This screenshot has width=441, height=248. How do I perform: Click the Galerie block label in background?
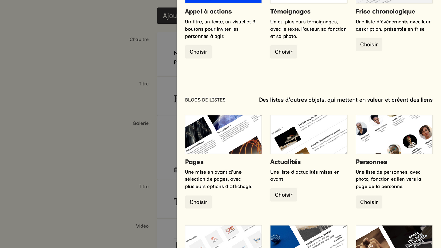point(141,123)
